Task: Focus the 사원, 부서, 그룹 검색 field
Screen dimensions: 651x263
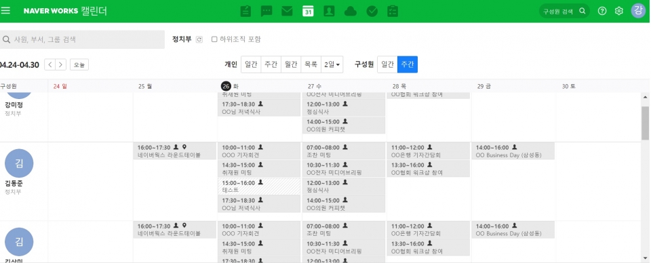Action: [x=82, y=39]
